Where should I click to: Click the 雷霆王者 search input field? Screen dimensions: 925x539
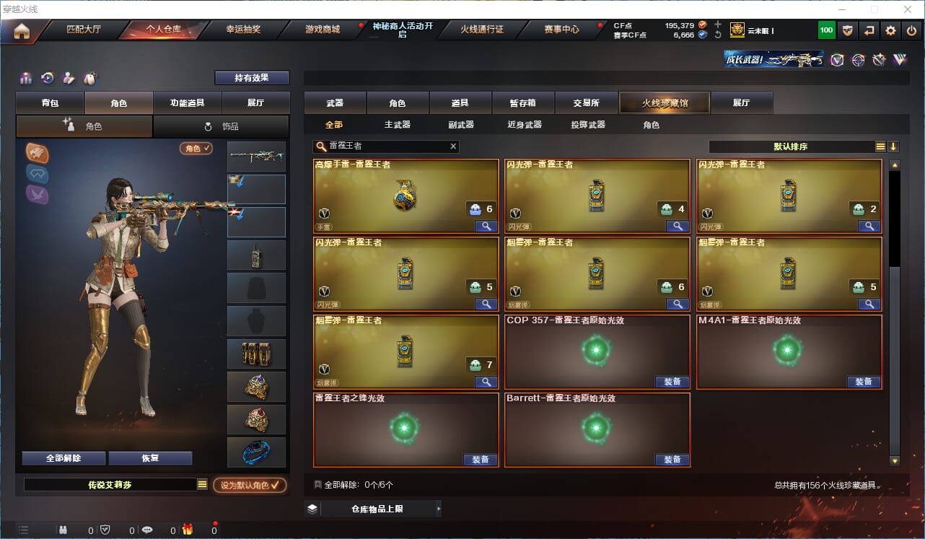(386, 146)
